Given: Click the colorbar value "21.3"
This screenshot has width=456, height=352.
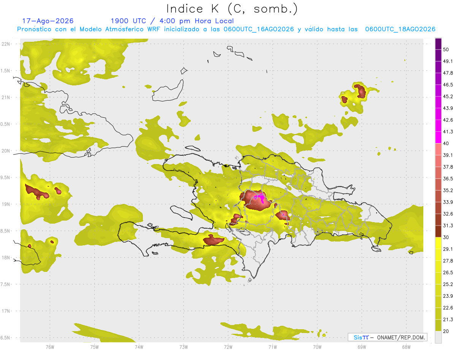Looking at the screenshot, I should [x=448, y=320].
